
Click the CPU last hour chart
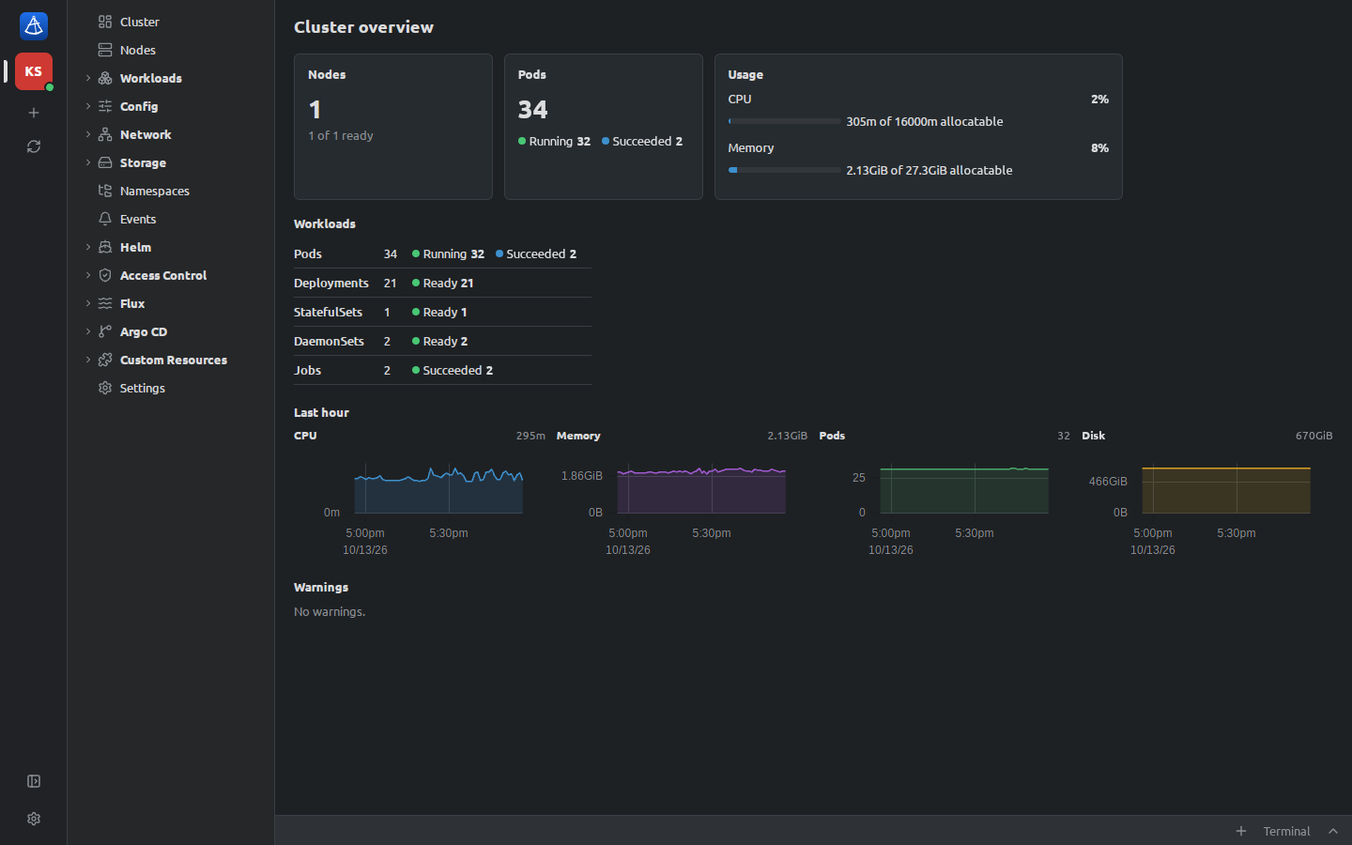[438, 488]
